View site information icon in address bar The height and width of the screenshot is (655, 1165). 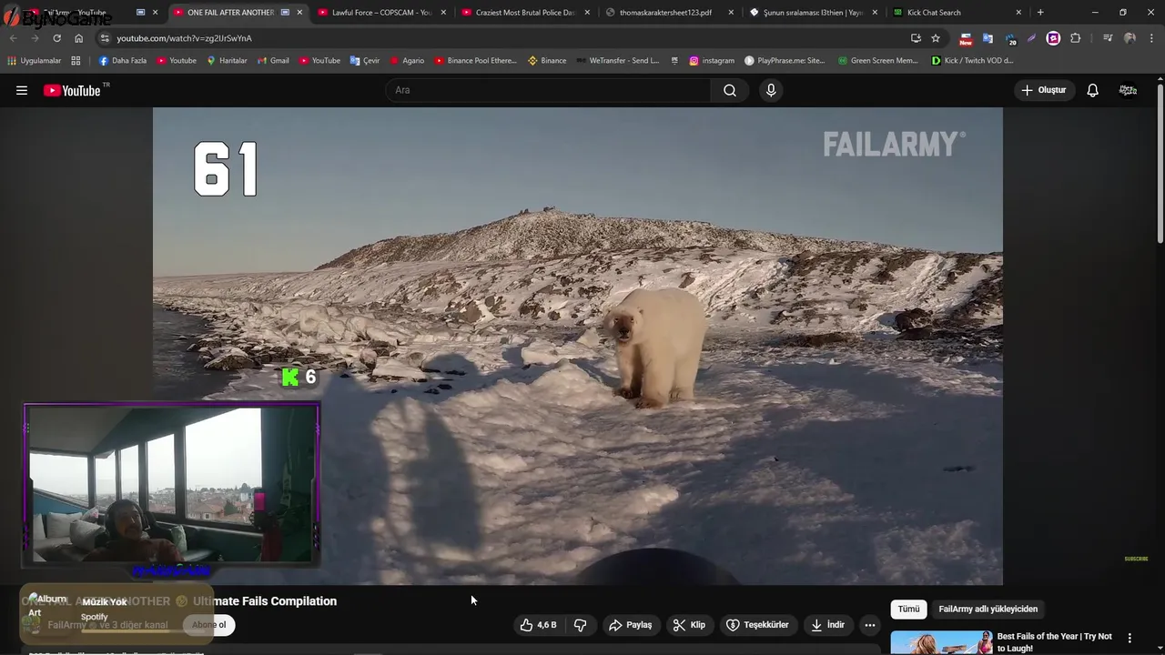104,38
